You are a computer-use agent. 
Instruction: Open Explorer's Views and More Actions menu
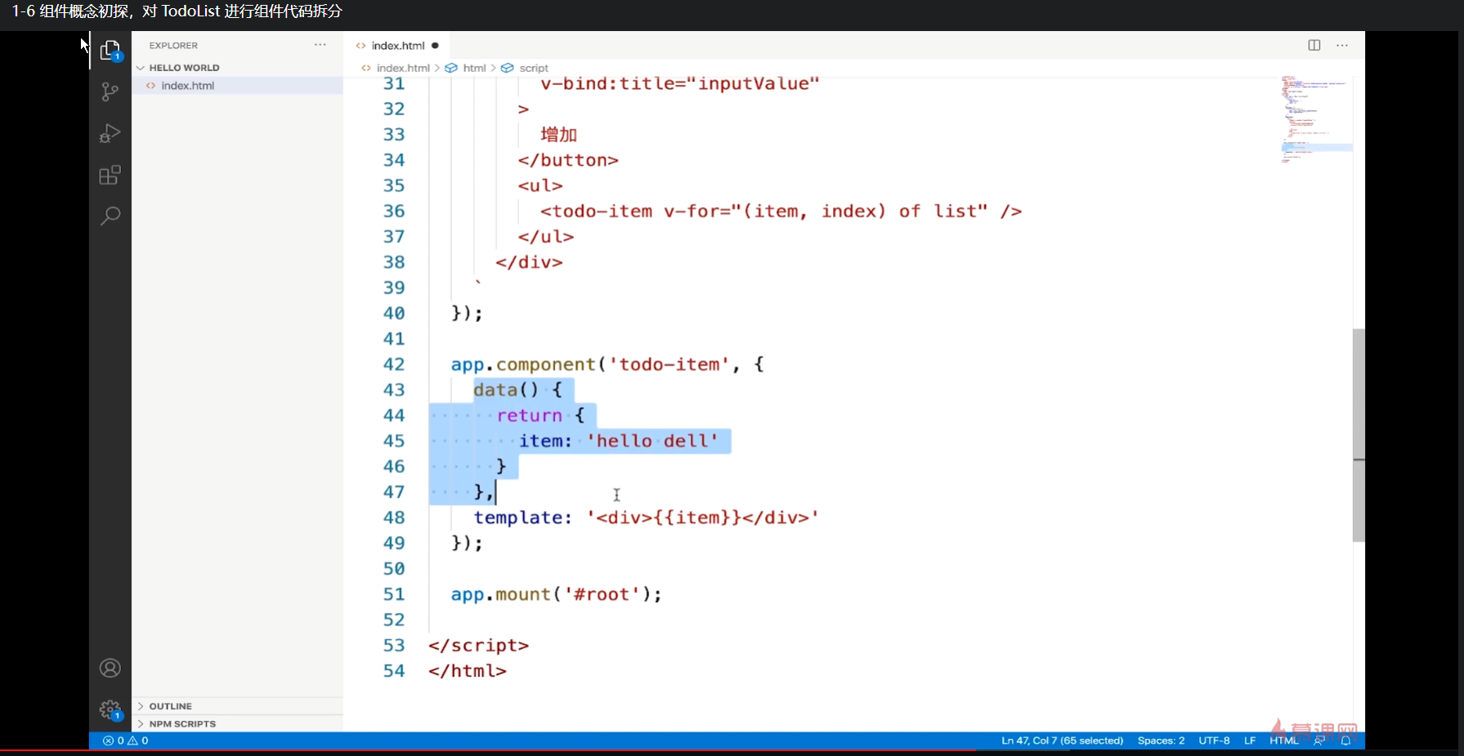click(320, 45)
